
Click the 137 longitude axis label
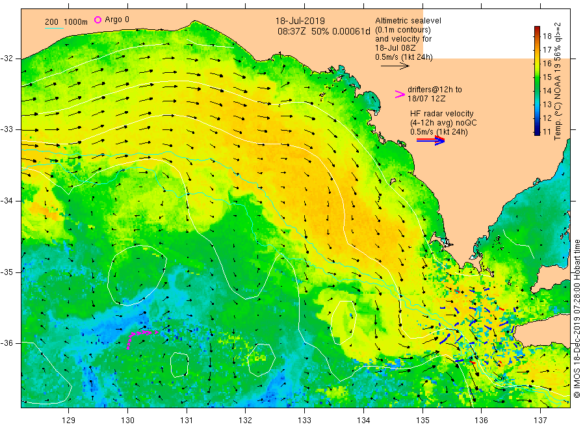pos(540,421)
